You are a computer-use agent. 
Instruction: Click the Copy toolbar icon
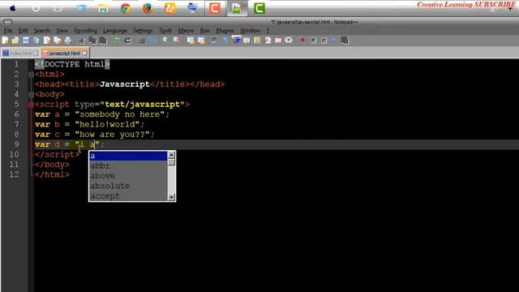[92, 41]
